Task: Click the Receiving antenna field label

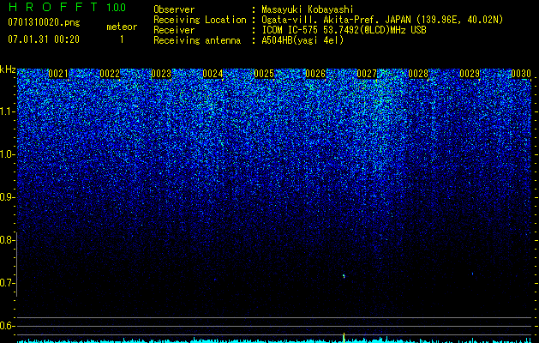Action: coord(197,40)
